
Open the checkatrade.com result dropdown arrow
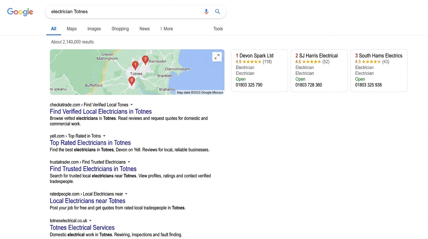click(x=132, y=105)
